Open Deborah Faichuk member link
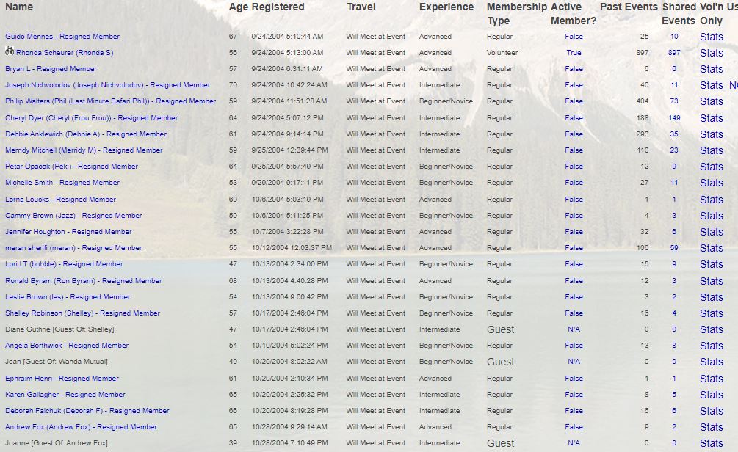 (87, 411)
